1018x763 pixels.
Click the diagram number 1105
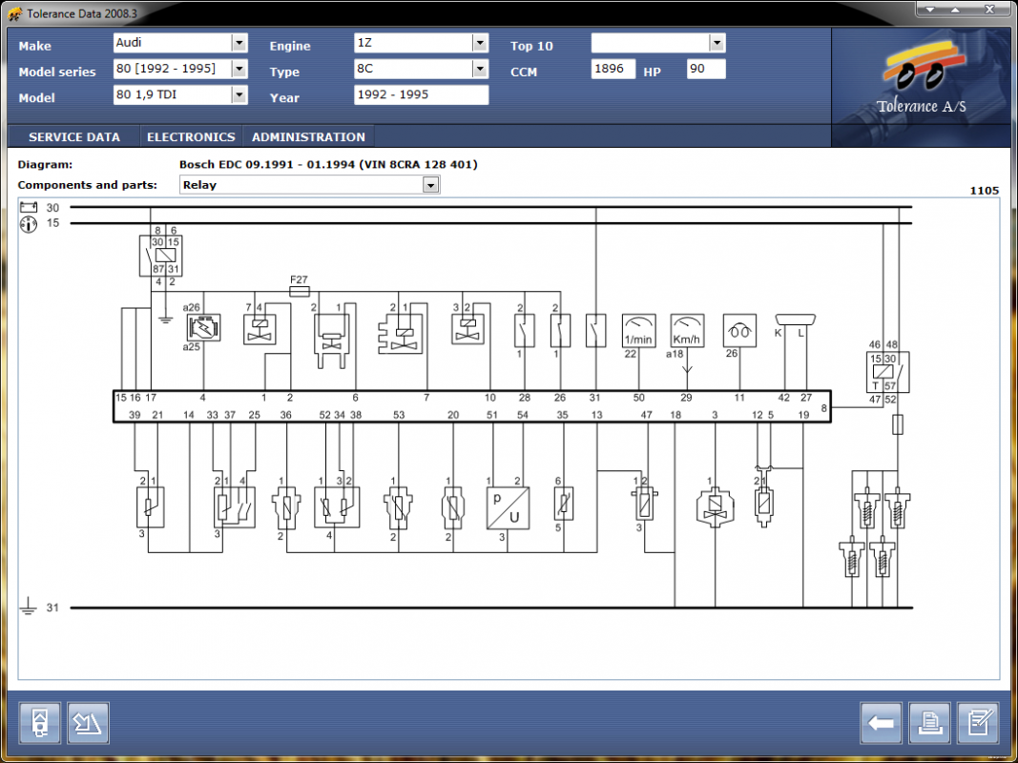pyautogui.click(x=985, y=191)
